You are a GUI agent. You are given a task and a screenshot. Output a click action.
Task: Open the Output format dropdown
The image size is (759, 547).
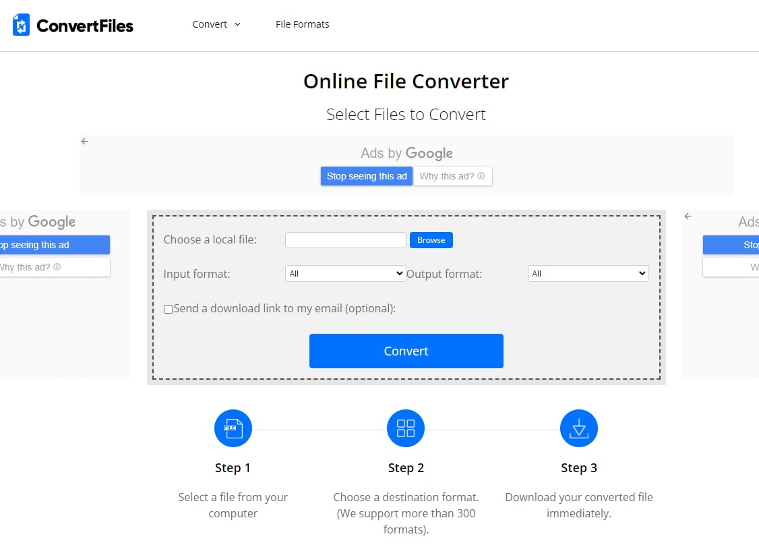588,273
